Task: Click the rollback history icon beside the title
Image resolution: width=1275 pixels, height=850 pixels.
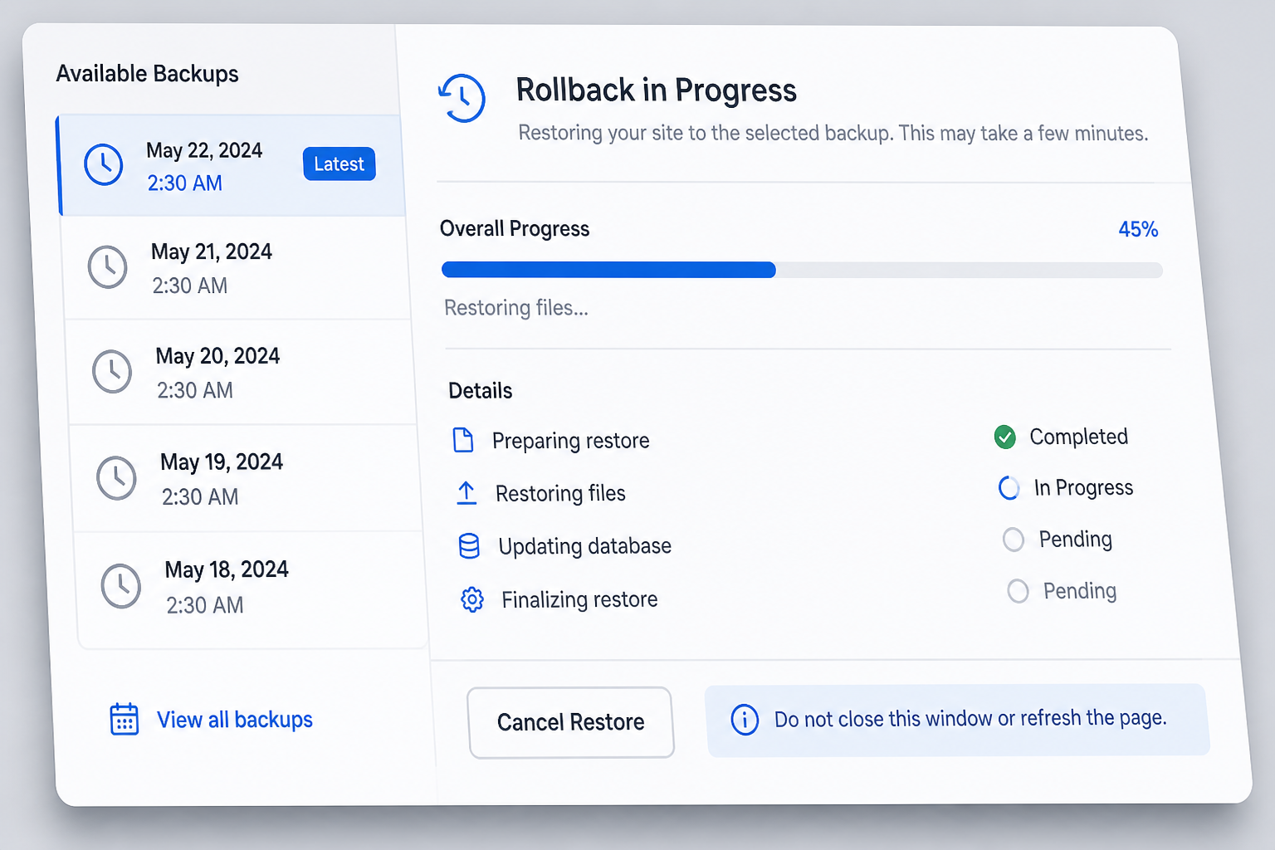Action: 462,98
